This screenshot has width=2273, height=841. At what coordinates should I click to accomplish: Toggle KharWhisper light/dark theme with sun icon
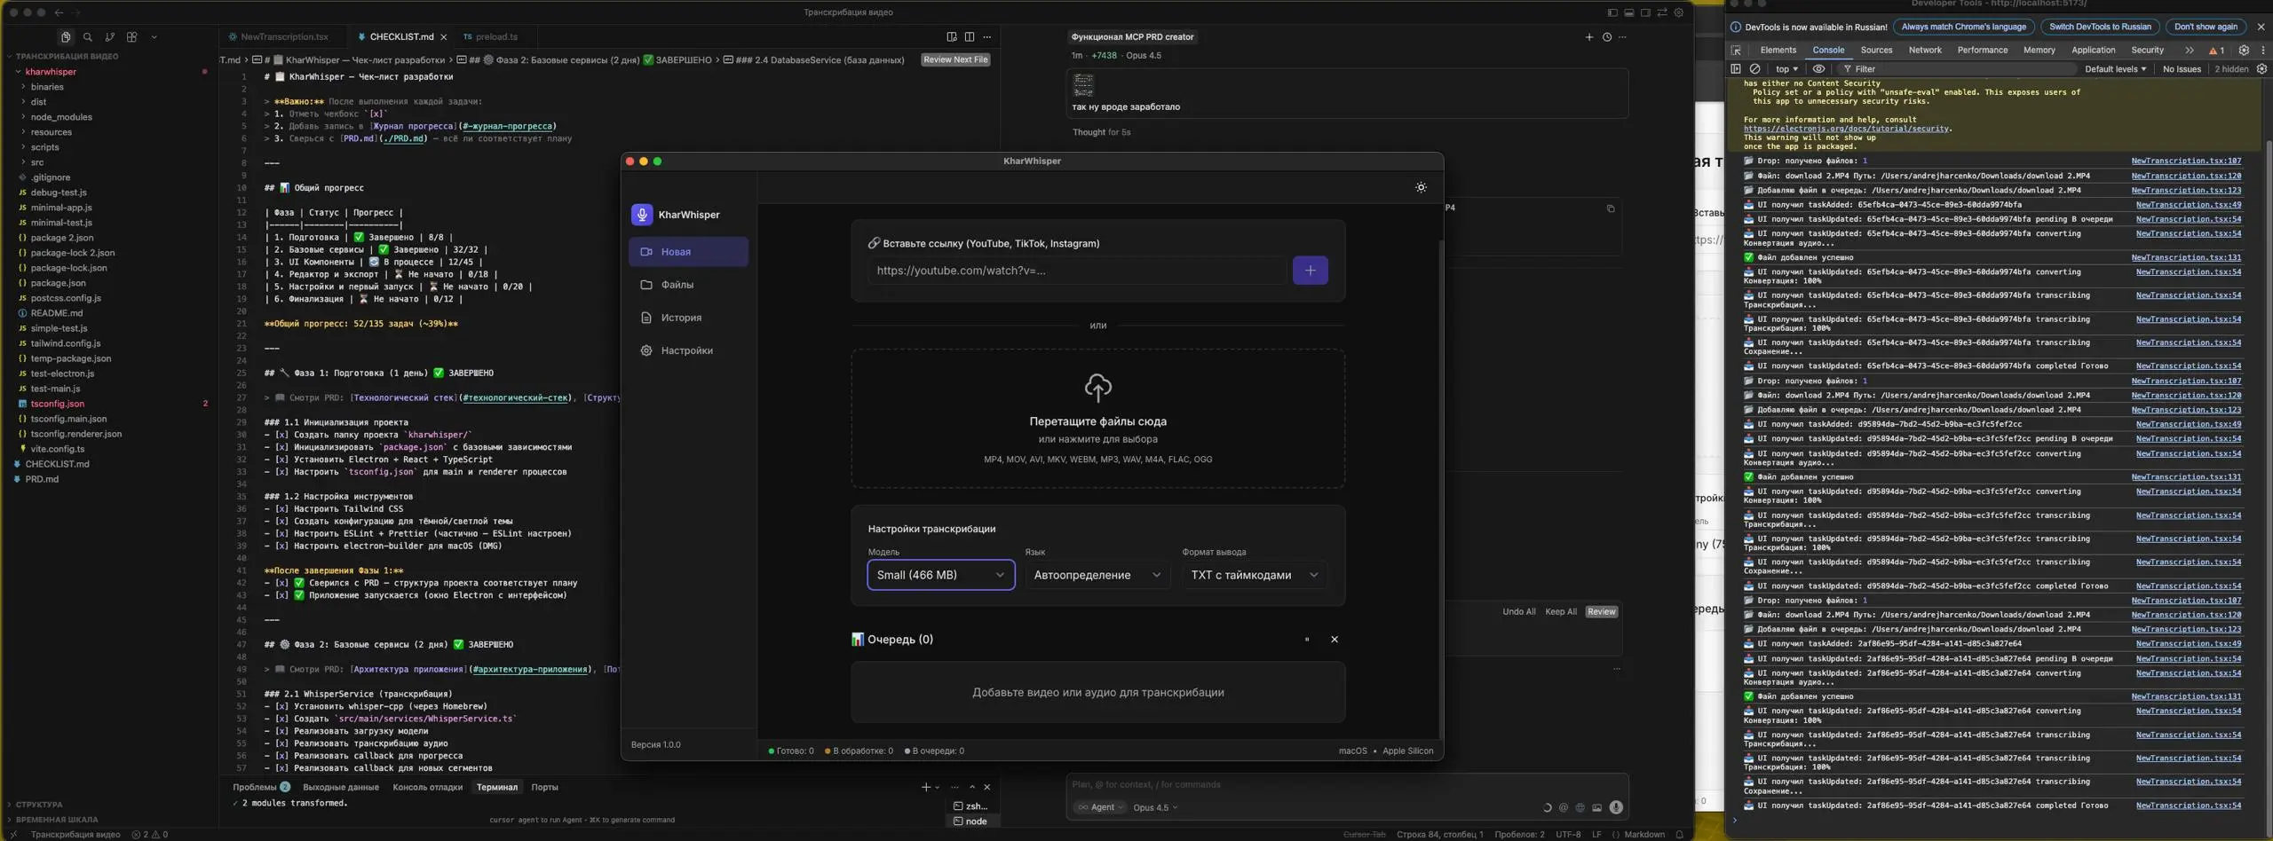click(1421, 187)
